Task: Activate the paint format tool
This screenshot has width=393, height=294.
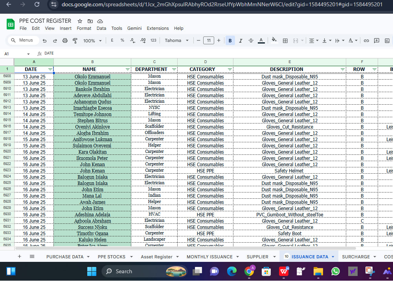Action: 75,40
